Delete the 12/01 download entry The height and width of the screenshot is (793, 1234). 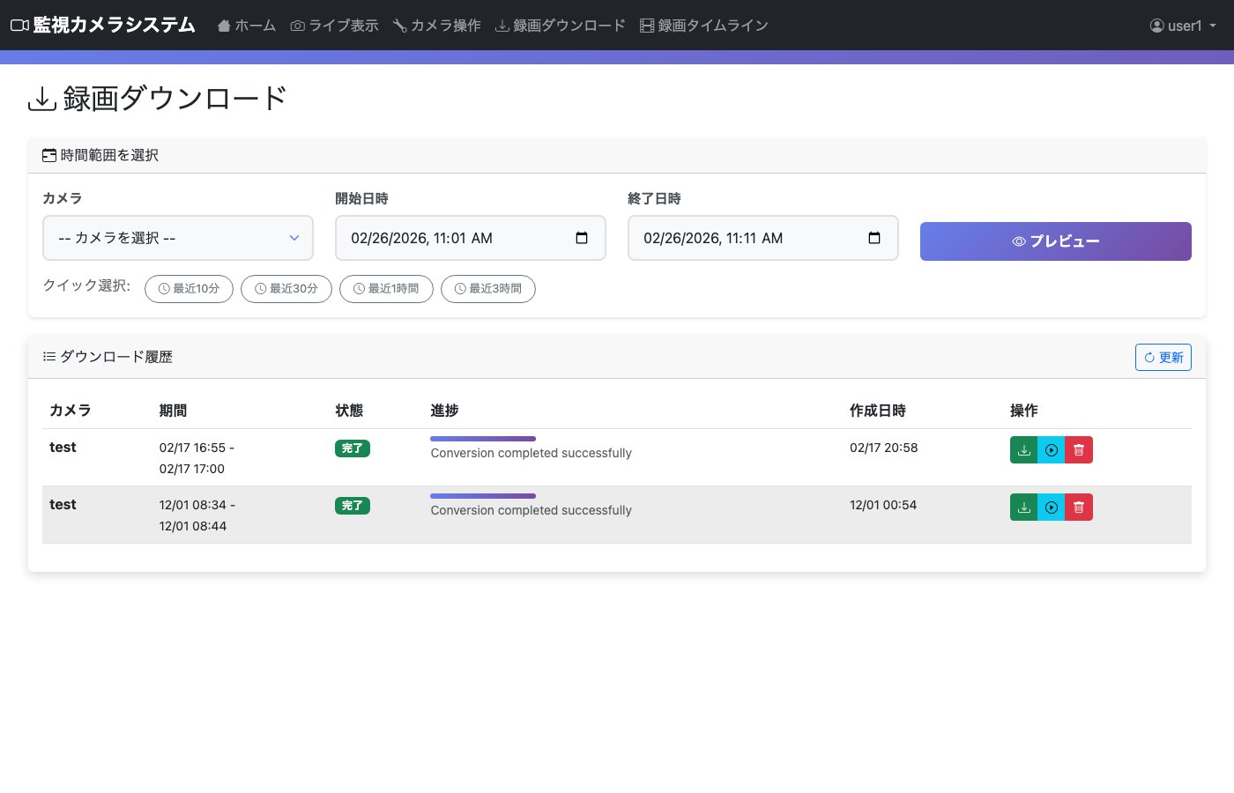coord(1078,507)
